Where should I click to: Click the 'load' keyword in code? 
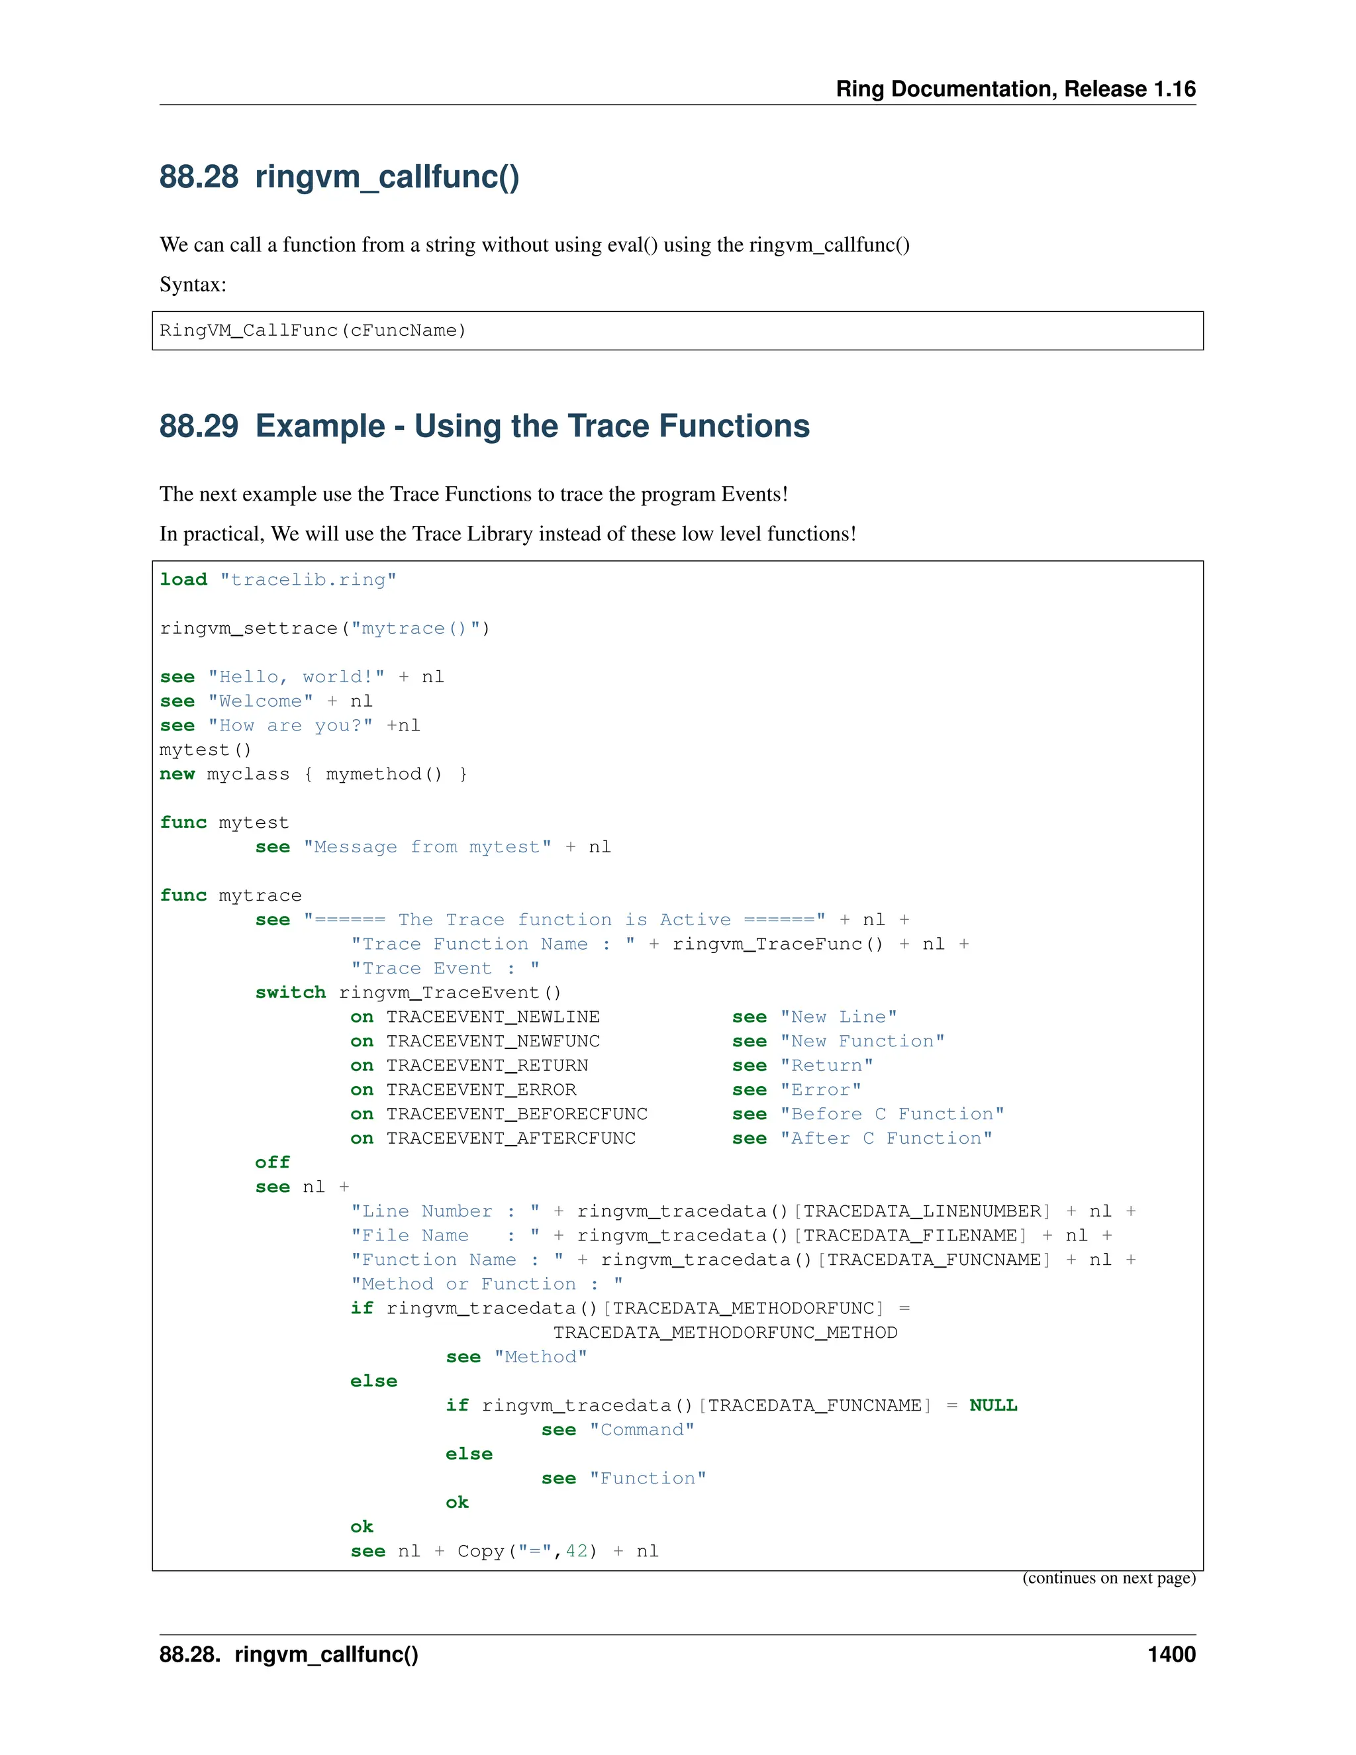(x=183, y=579)
